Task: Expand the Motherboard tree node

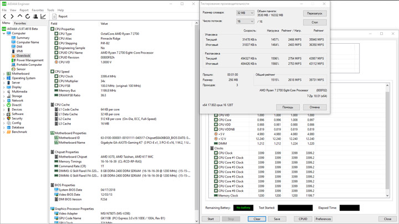Action: pyautogui.click(x=4, y=74)
